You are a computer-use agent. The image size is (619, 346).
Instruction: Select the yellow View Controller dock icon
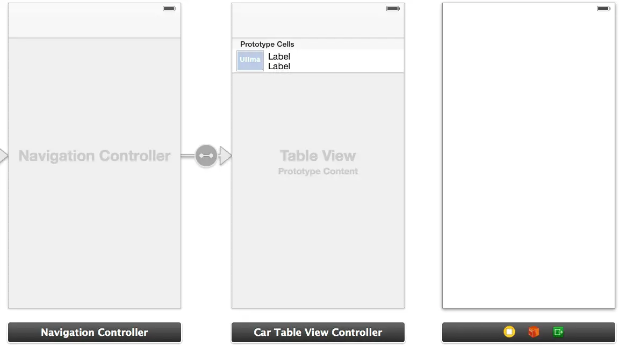(x=509, y=332)
